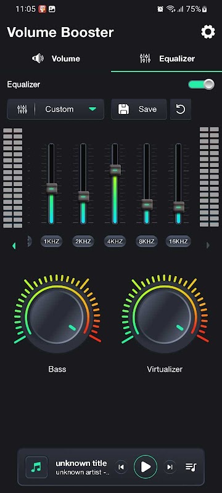This screenshot has width=222, height=493.
Task: Click the reset equalizer arrow icon
Action: pos(181,110)
